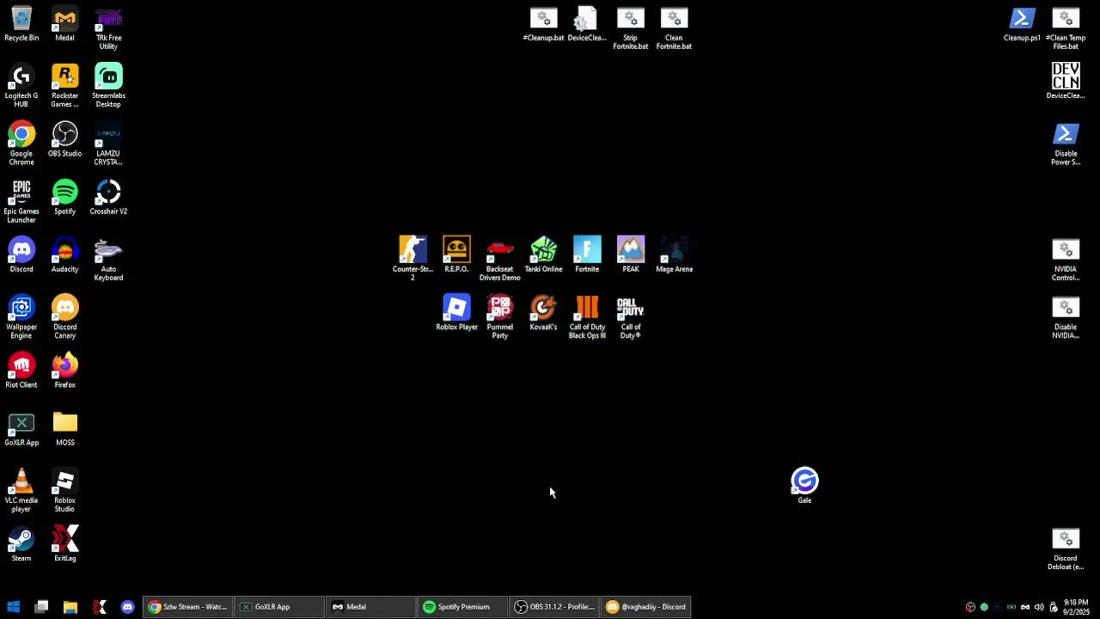
Task: Select the Mage Arena icon
Action: (674, 254)
